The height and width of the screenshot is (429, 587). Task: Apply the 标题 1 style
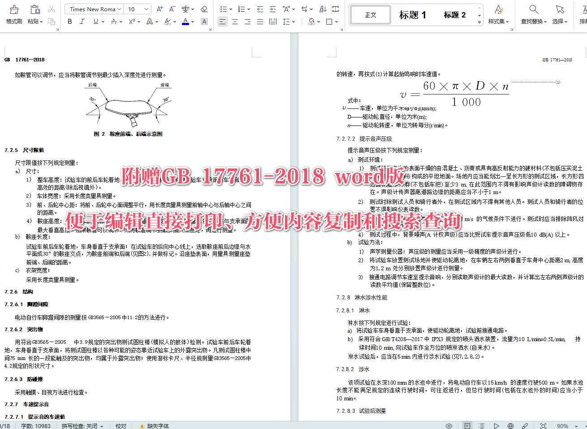tap(411, 14)
